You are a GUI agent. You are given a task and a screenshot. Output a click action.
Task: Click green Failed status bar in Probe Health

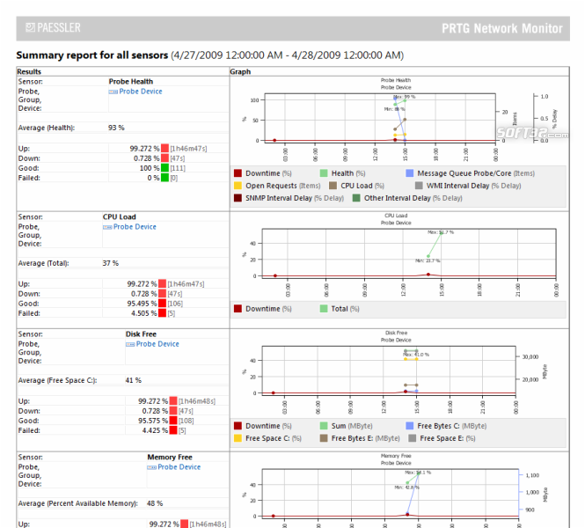(x=165, y=178)
